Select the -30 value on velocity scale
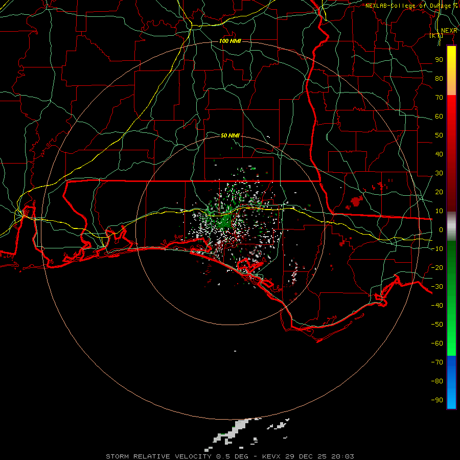 coord(437,287)
